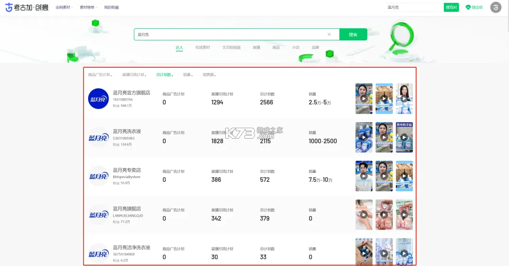Clear the main search box with the X icon
Screen dimensions: 509x266
point(329,34)
